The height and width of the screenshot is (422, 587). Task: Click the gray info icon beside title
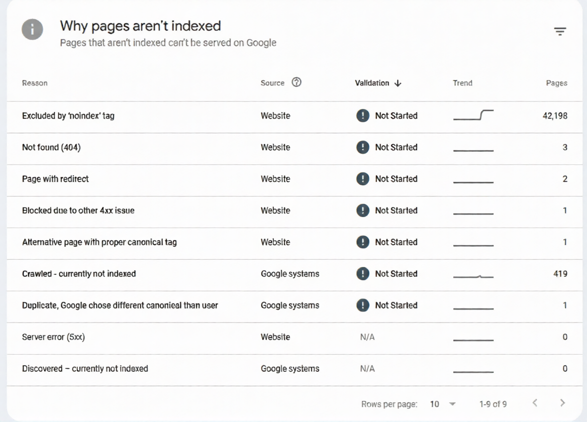tap(32, 30)
